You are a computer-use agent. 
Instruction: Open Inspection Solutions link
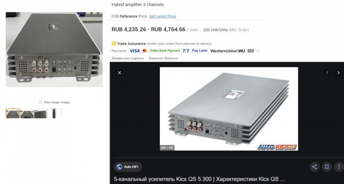pyautogui.click(x=163, y=58)
